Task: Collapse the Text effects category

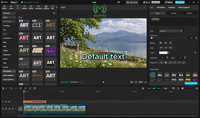Action: coord(9,21)
